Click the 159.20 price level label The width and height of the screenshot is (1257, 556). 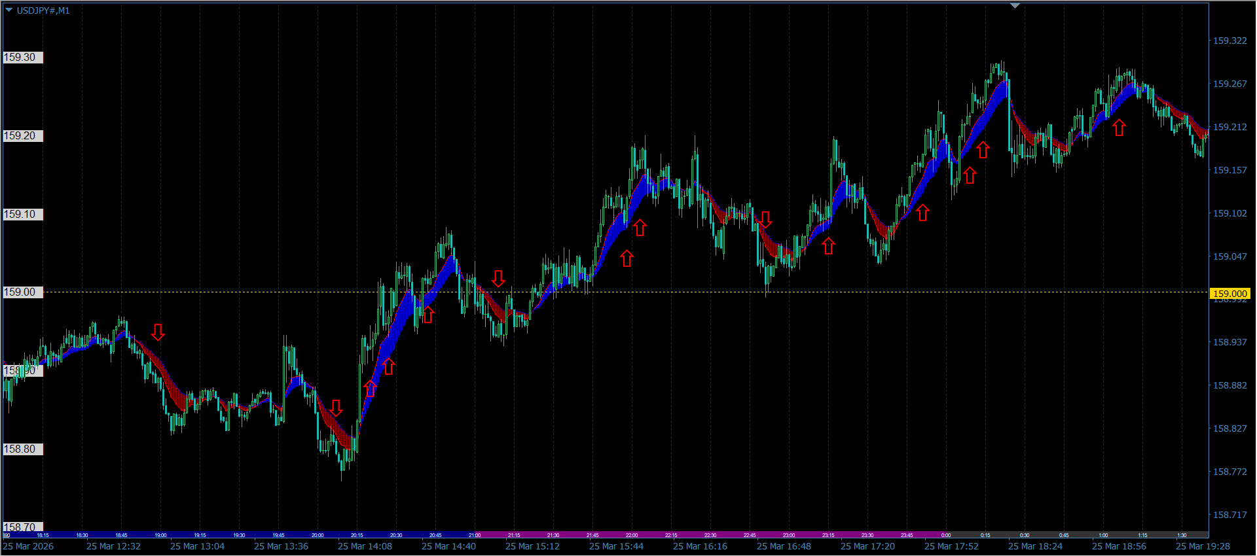[x=21, y=136]
